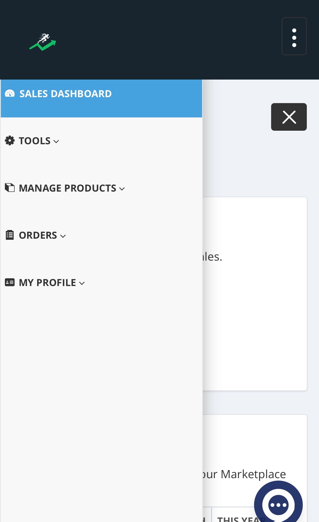Click the Marketplace text in the card

tap(253, 474)
